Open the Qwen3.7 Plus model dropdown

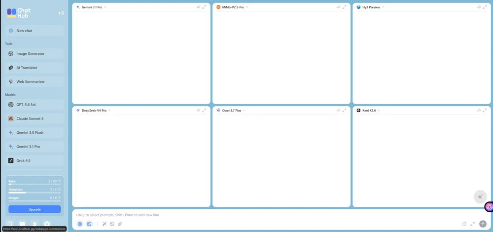tap(245, 111)
